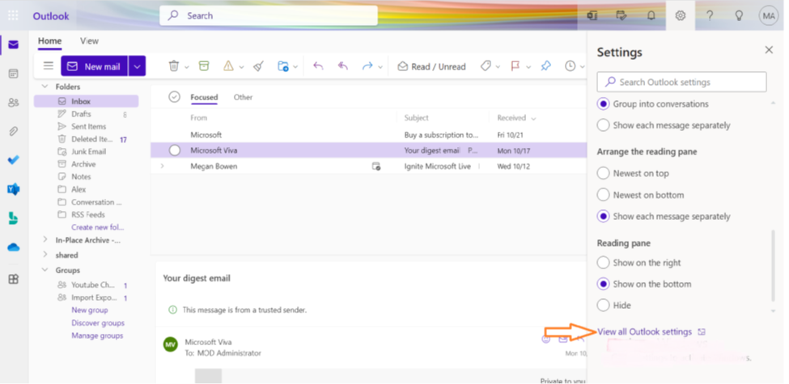Image resolution: width=789 pixels, height=384 pixels.
Task: Collapse the Folders section chevron
Action: pos(45,87)
